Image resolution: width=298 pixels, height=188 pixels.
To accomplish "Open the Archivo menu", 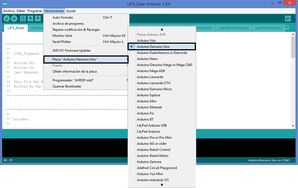I will click(9, 11).
